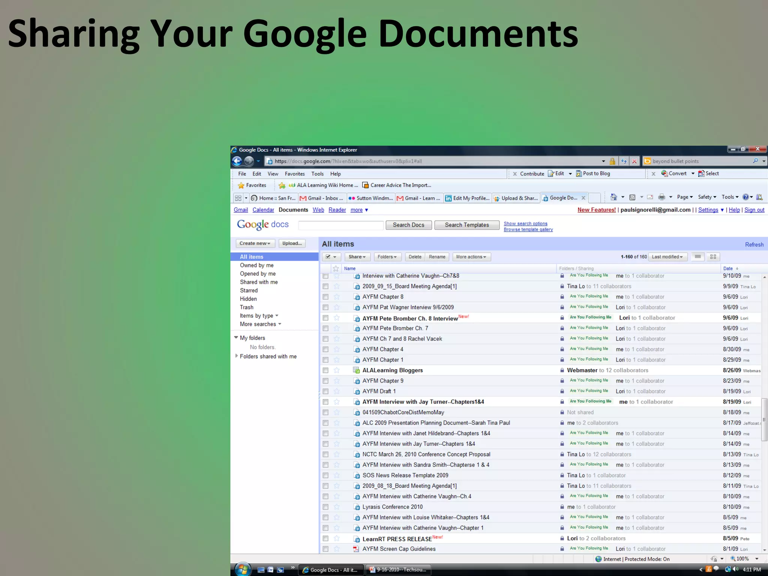Check the box for AYFM Chapter 8

coord(325,297)
